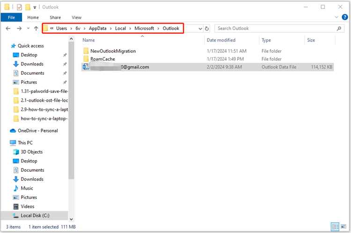Viewport: 351px width, 233px height.
Task: Select the gmail.com Outlook Data File
Action: click(207, 67)
